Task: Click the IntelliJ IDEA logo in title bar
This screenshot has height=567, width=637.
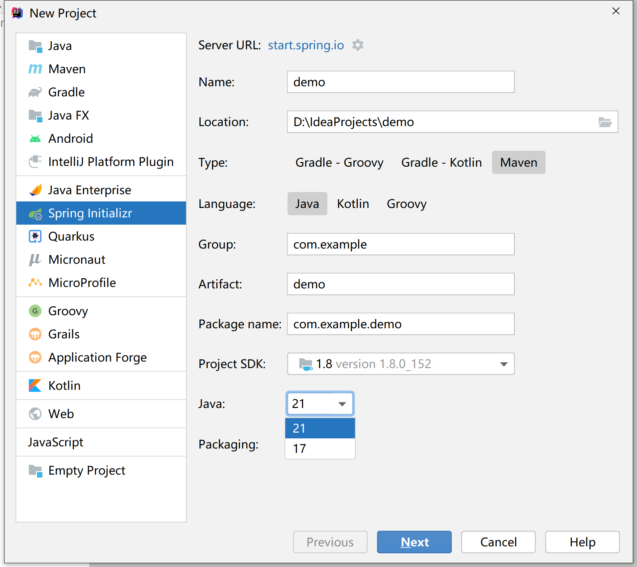Action: (x=17, y=13)
